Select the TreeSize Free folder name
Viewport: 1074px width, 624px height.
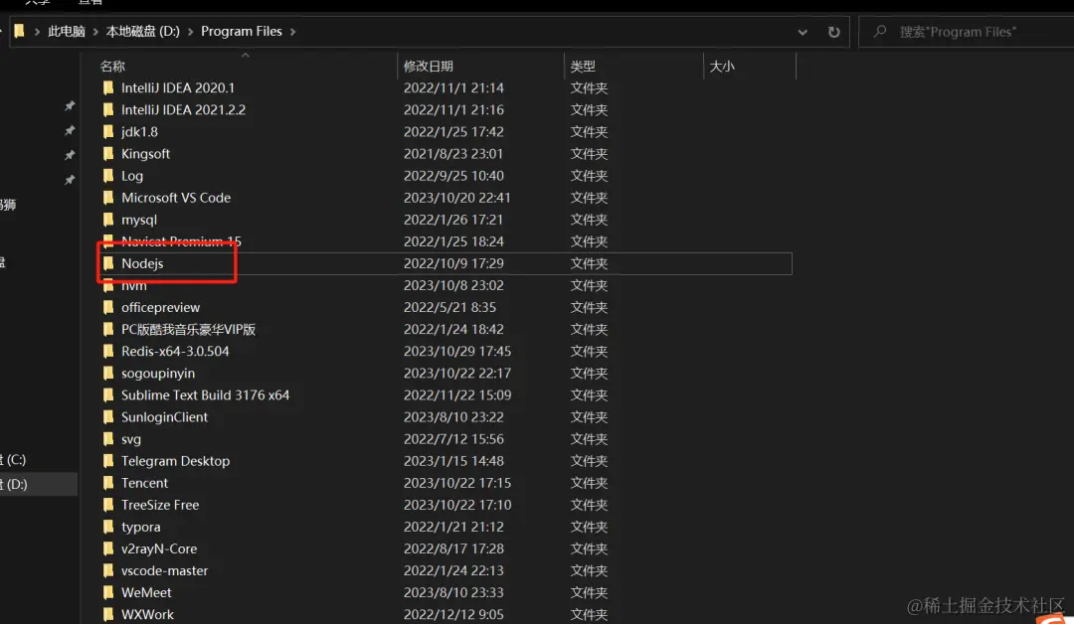click(x=160, y=505)
